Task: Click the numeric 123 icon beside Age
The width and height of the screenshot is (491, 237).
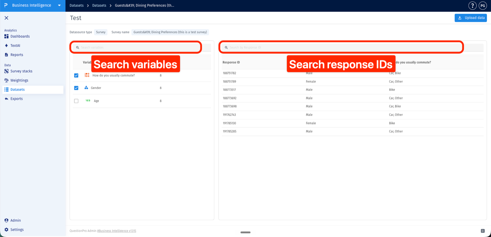Action: pyautogui.click(x=88, y=100)
